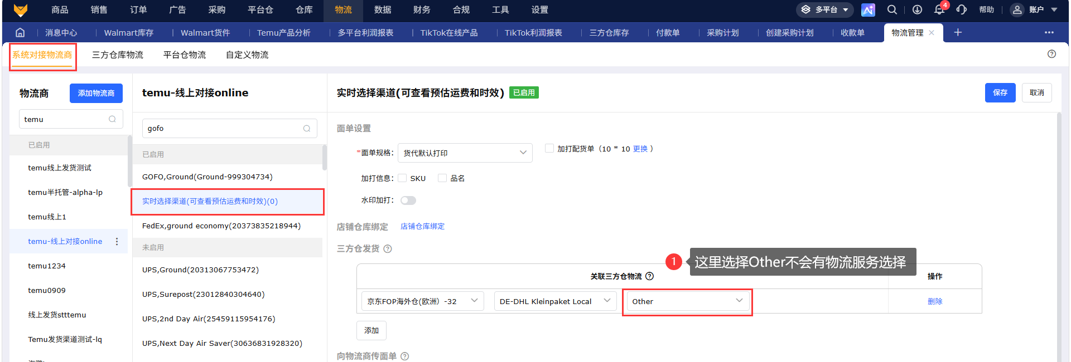Open the Other logistics service dropdown
Screen dimensions: 1071x362
click(688, 301)
